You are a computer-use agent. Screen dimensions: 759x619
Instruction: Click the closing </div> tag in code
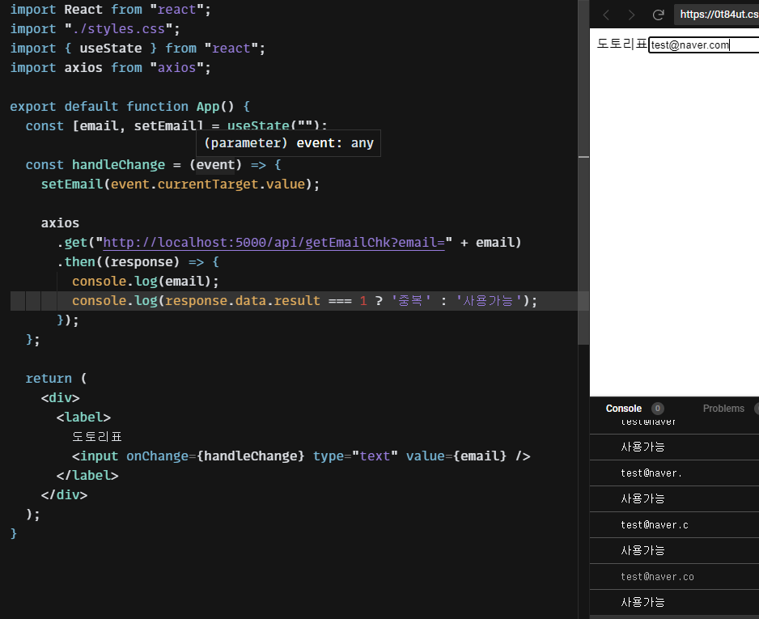65,494
